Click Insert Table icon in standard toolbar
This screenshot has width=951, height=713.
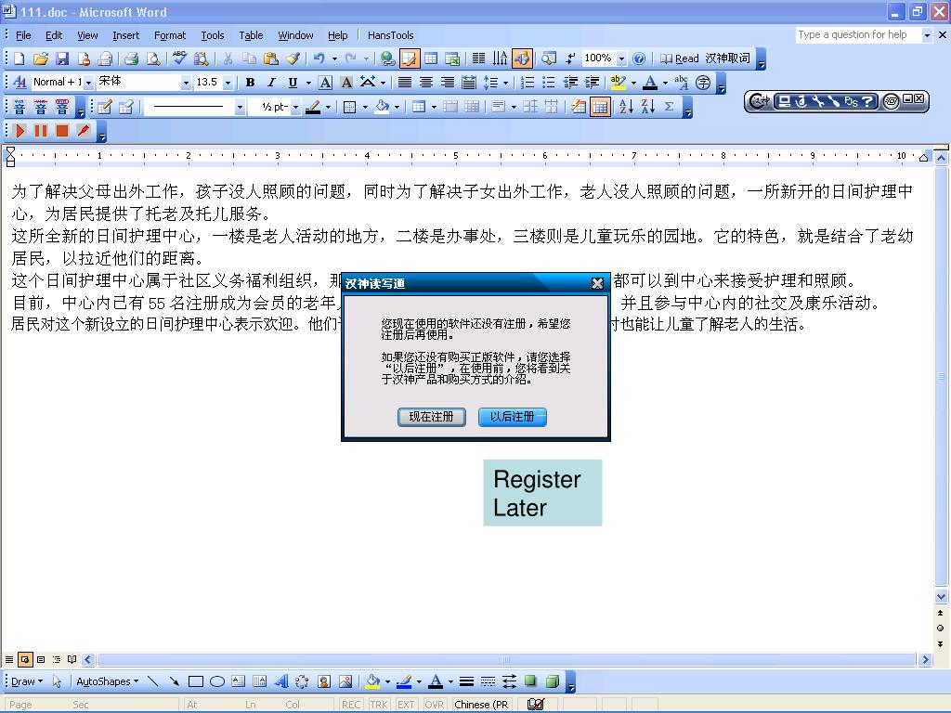coord(431,58)
